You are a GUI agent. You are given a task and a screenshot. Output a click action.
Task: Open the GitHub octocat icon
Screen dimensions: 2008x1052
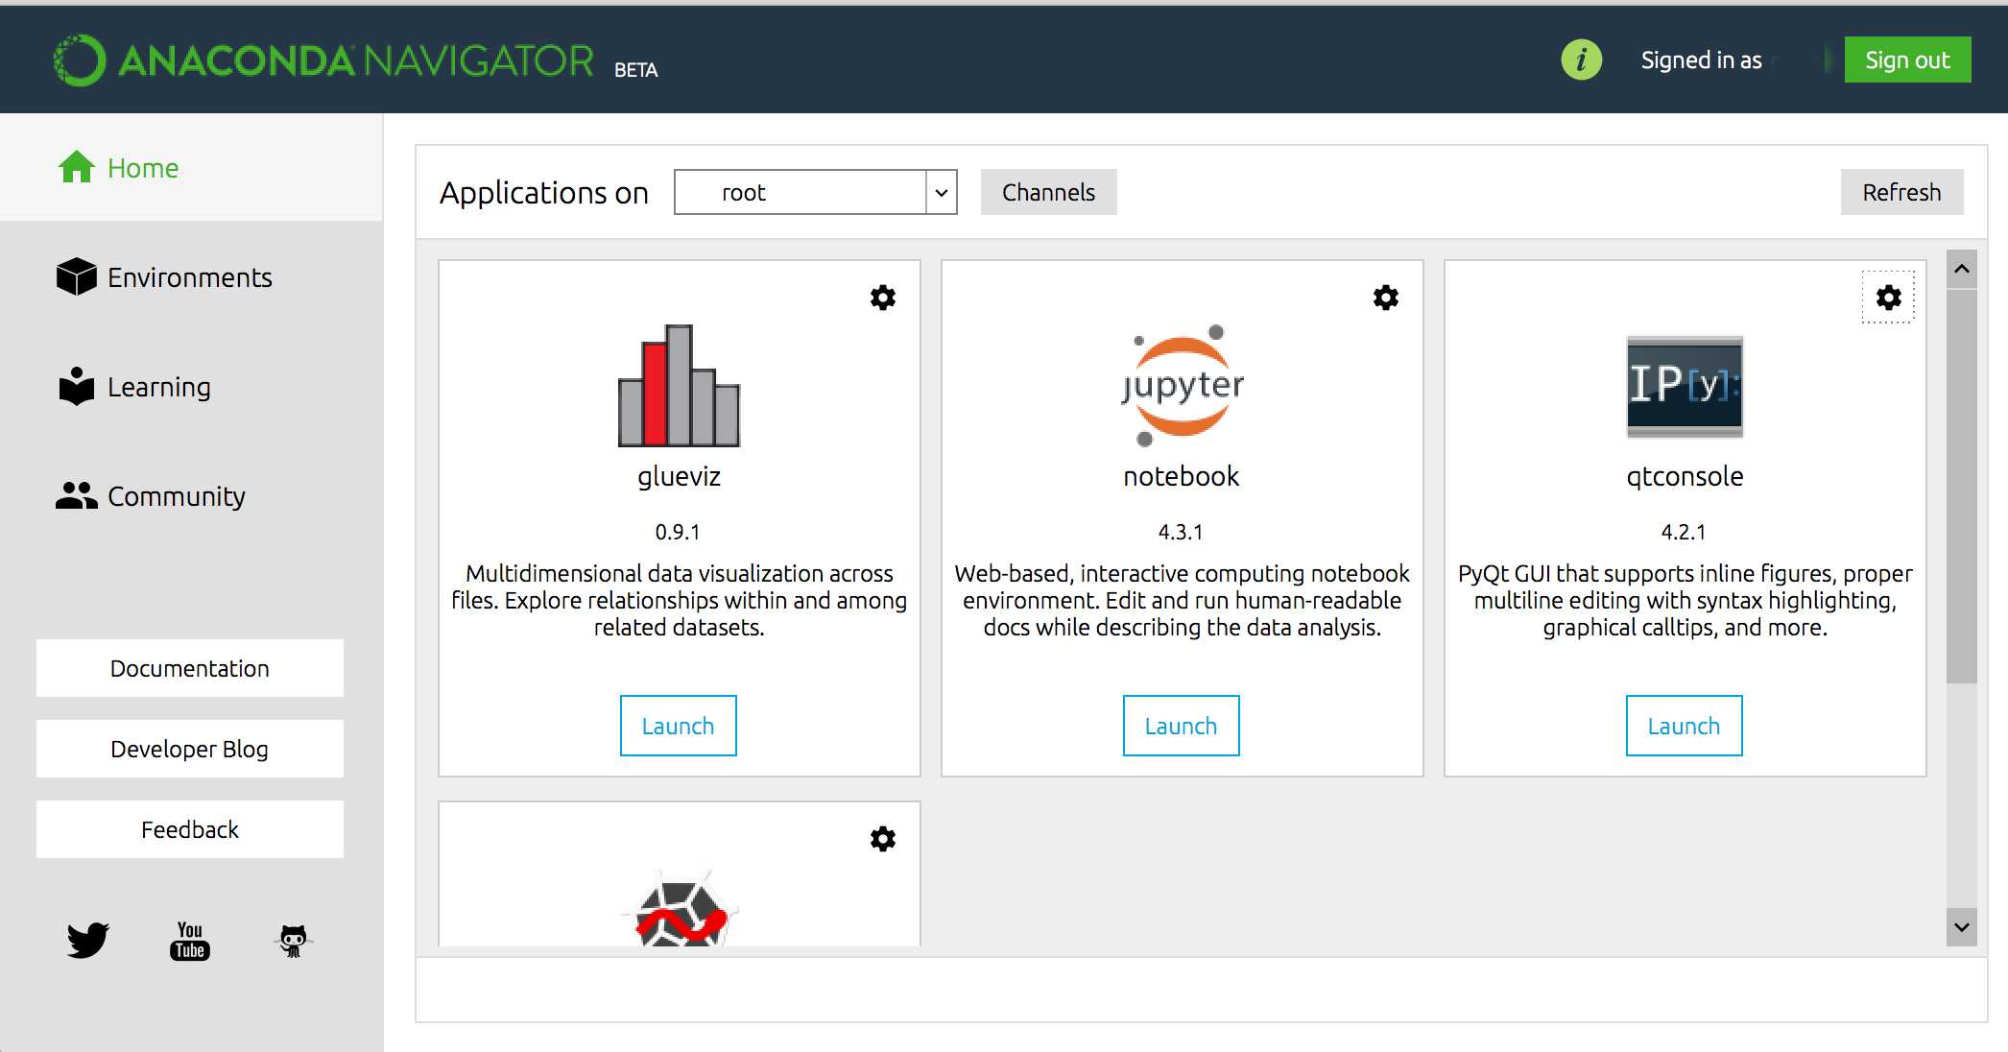coord(293,941)
